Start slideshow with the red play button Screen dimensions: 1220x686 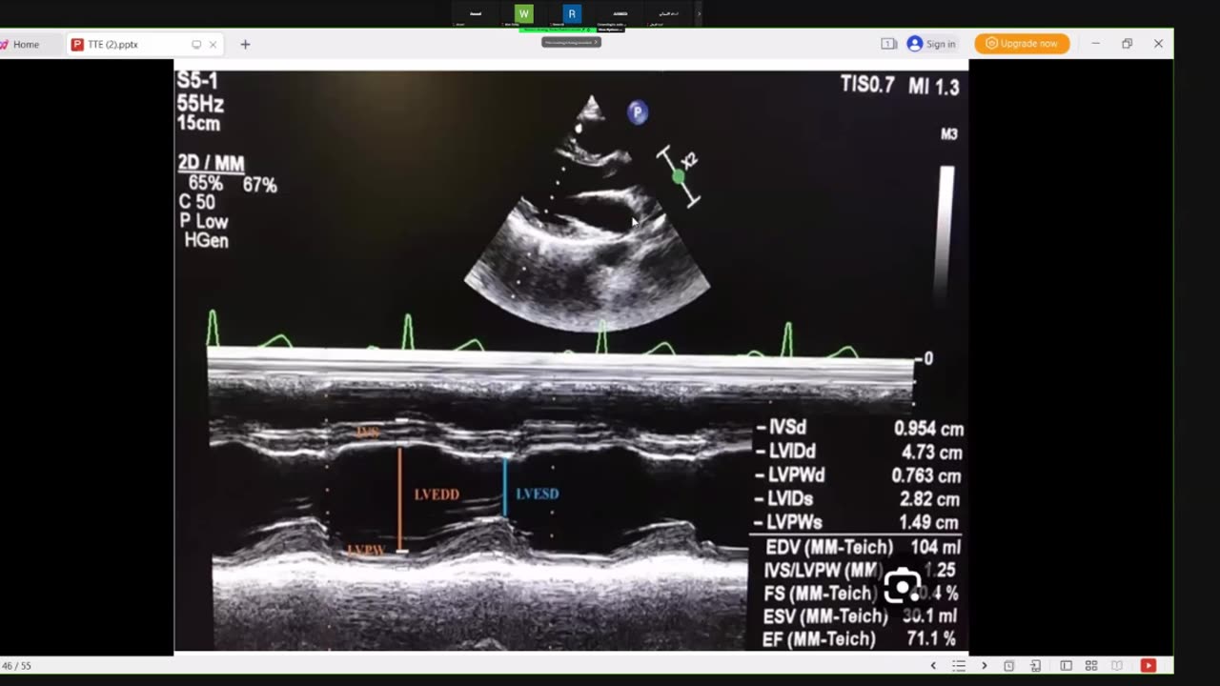(1149, 666)
